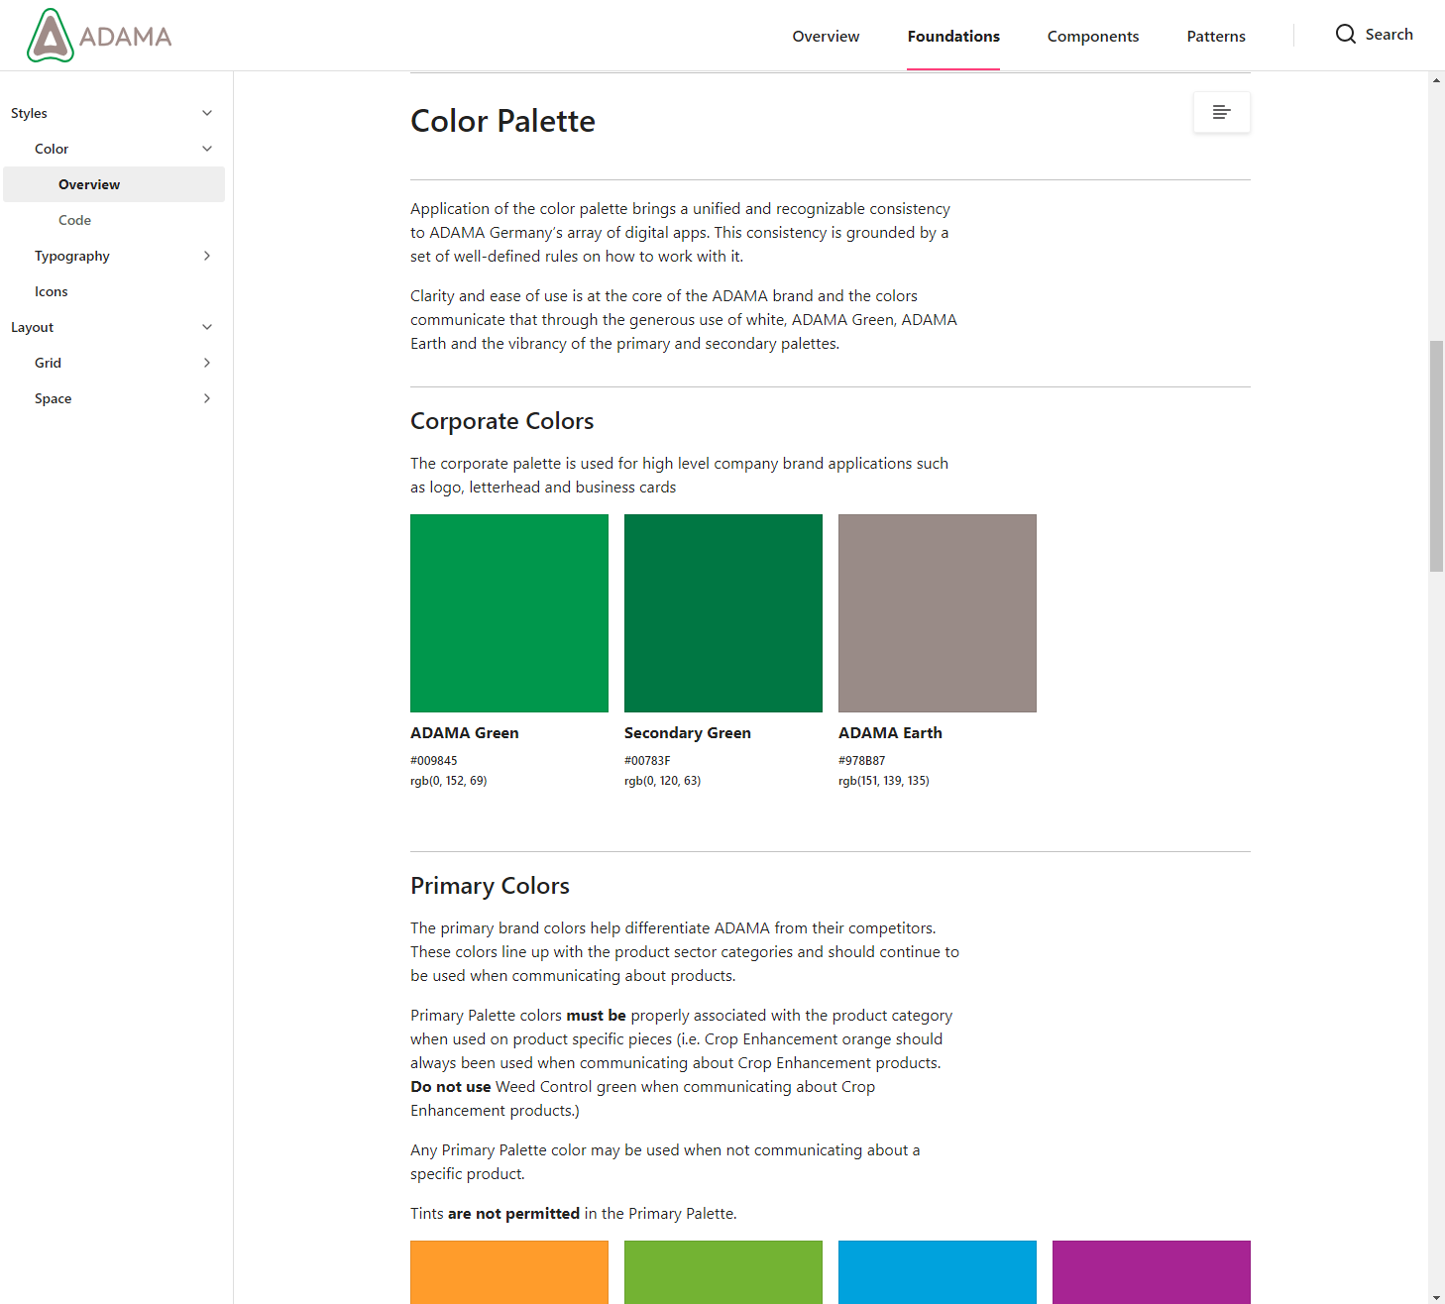Image resolution: width=1445 pixels, height=1304 pixels.
Task: Click the scrollbar up arrow
Action: (x=1436, y=80)
